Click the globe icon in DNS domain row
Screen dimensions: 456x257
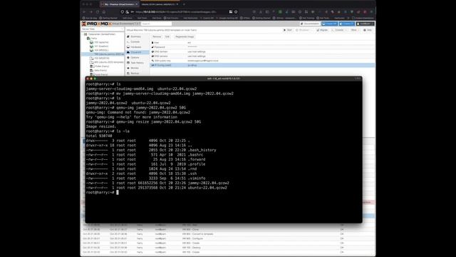point(152,51)
